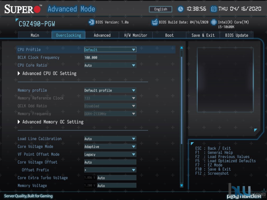The width and height of the screenshot is (267, 200).
Task: Edit the Memory Voltage field
Action: tap(117, 185)
